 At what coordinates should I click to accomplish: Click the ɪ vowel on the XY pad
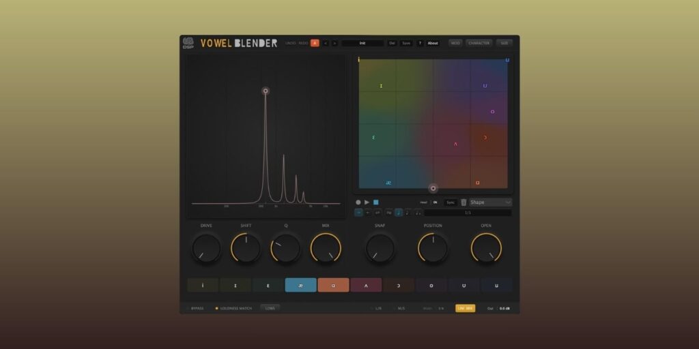(x=381, y=86)
